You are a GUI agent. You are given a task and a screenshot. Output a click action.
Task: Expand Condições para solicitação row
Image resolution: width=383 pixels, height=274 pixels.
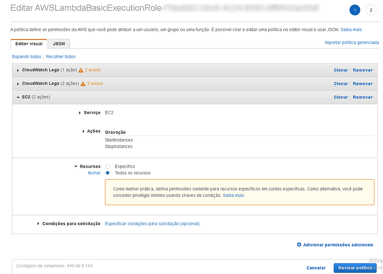(x=38, y=224)
